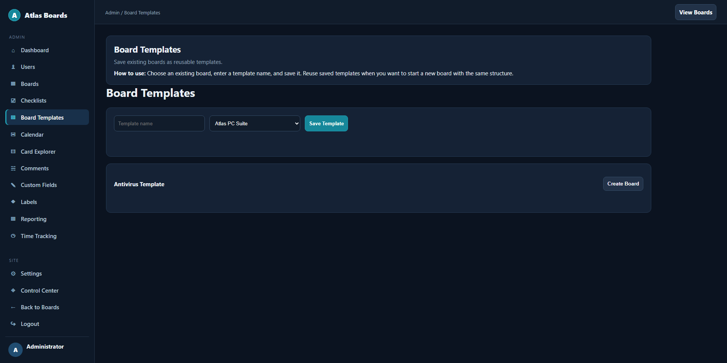Click the Logout arrow icon
Image resolution: width=727 pixels, height=363 pixels.
pyautogui.click(x=13, y=324)
